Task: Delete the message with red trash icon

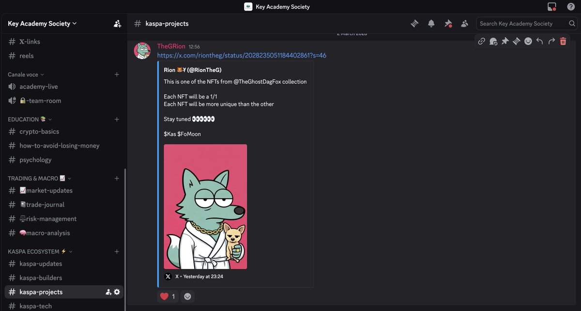Action: (x=563, y=41)
